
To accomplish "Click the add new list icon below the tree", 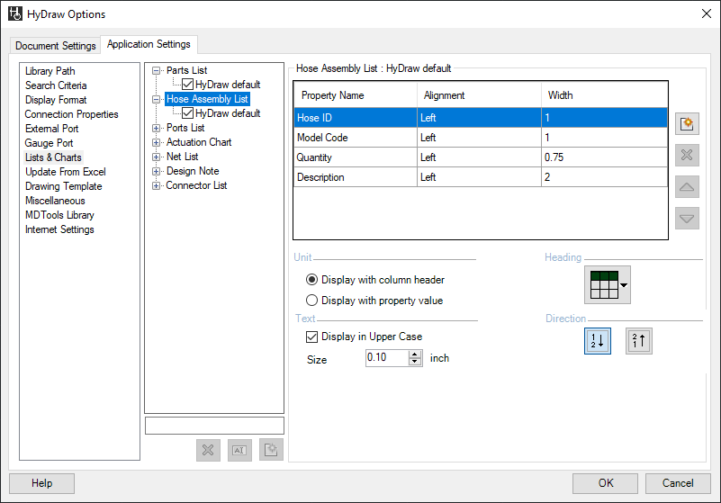I will coord(271,450).
